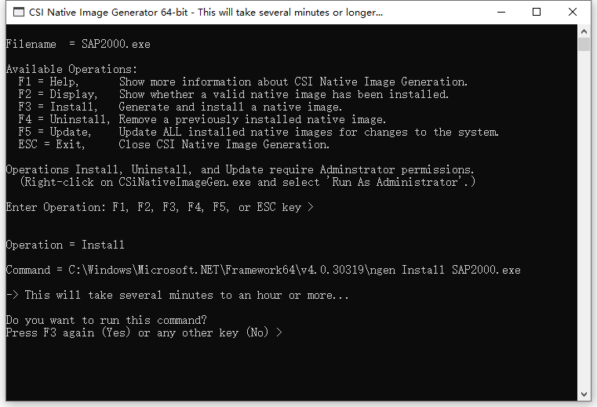Select the F3 = Install operation line

(180, 107)
